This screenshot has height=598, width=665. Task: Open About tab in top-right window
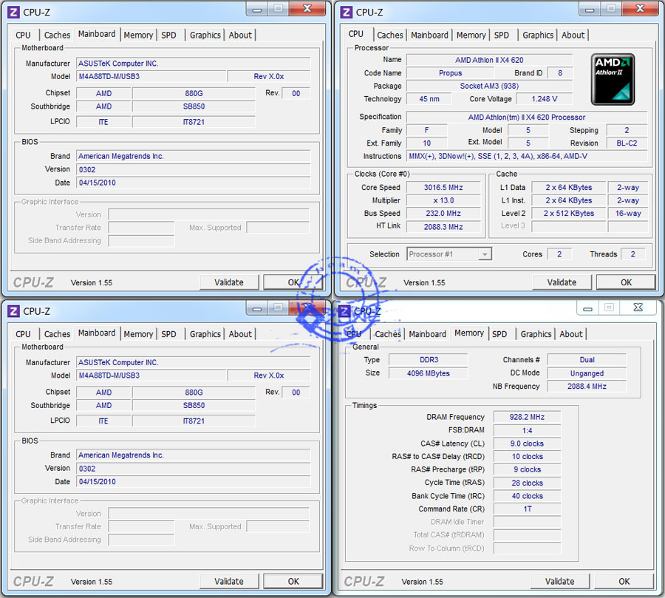click(x=573, y=35)
